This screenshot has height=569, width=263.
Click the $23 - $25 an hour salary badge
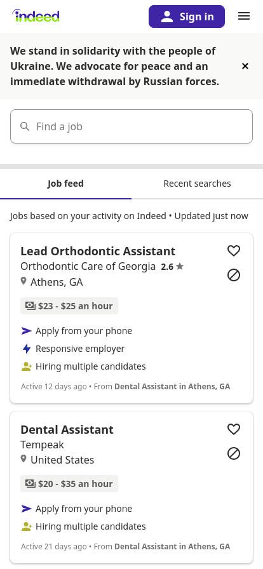click(x=69, y=306)
